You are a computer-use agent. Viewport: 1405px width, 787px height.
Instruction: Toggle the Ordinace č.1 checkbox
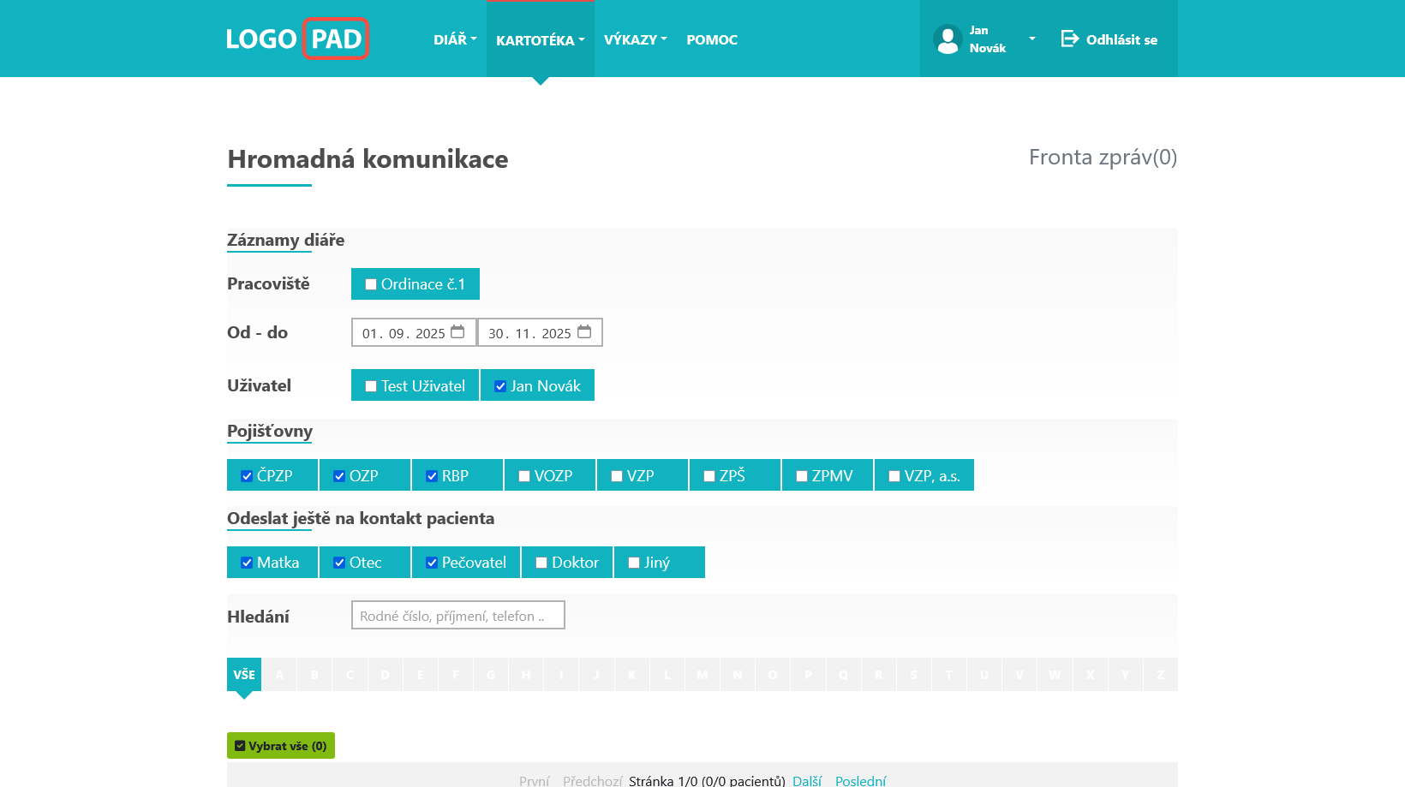(x=371, y=284)
